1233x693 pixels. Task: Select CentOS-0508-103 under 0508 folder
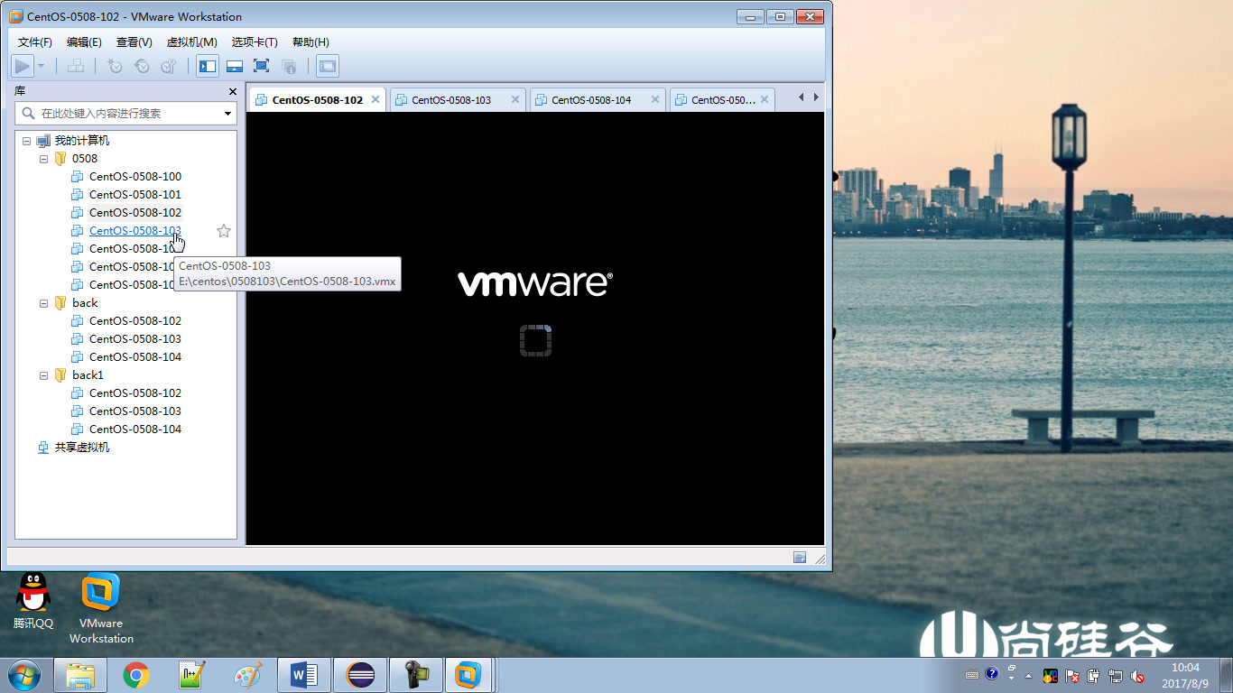pyautogui.click(x=135, y=231)
